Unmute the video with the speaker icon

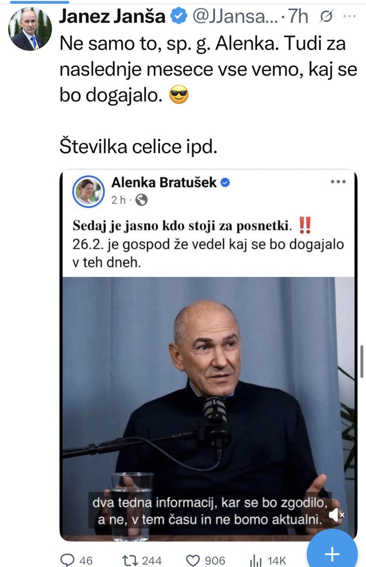336,515
